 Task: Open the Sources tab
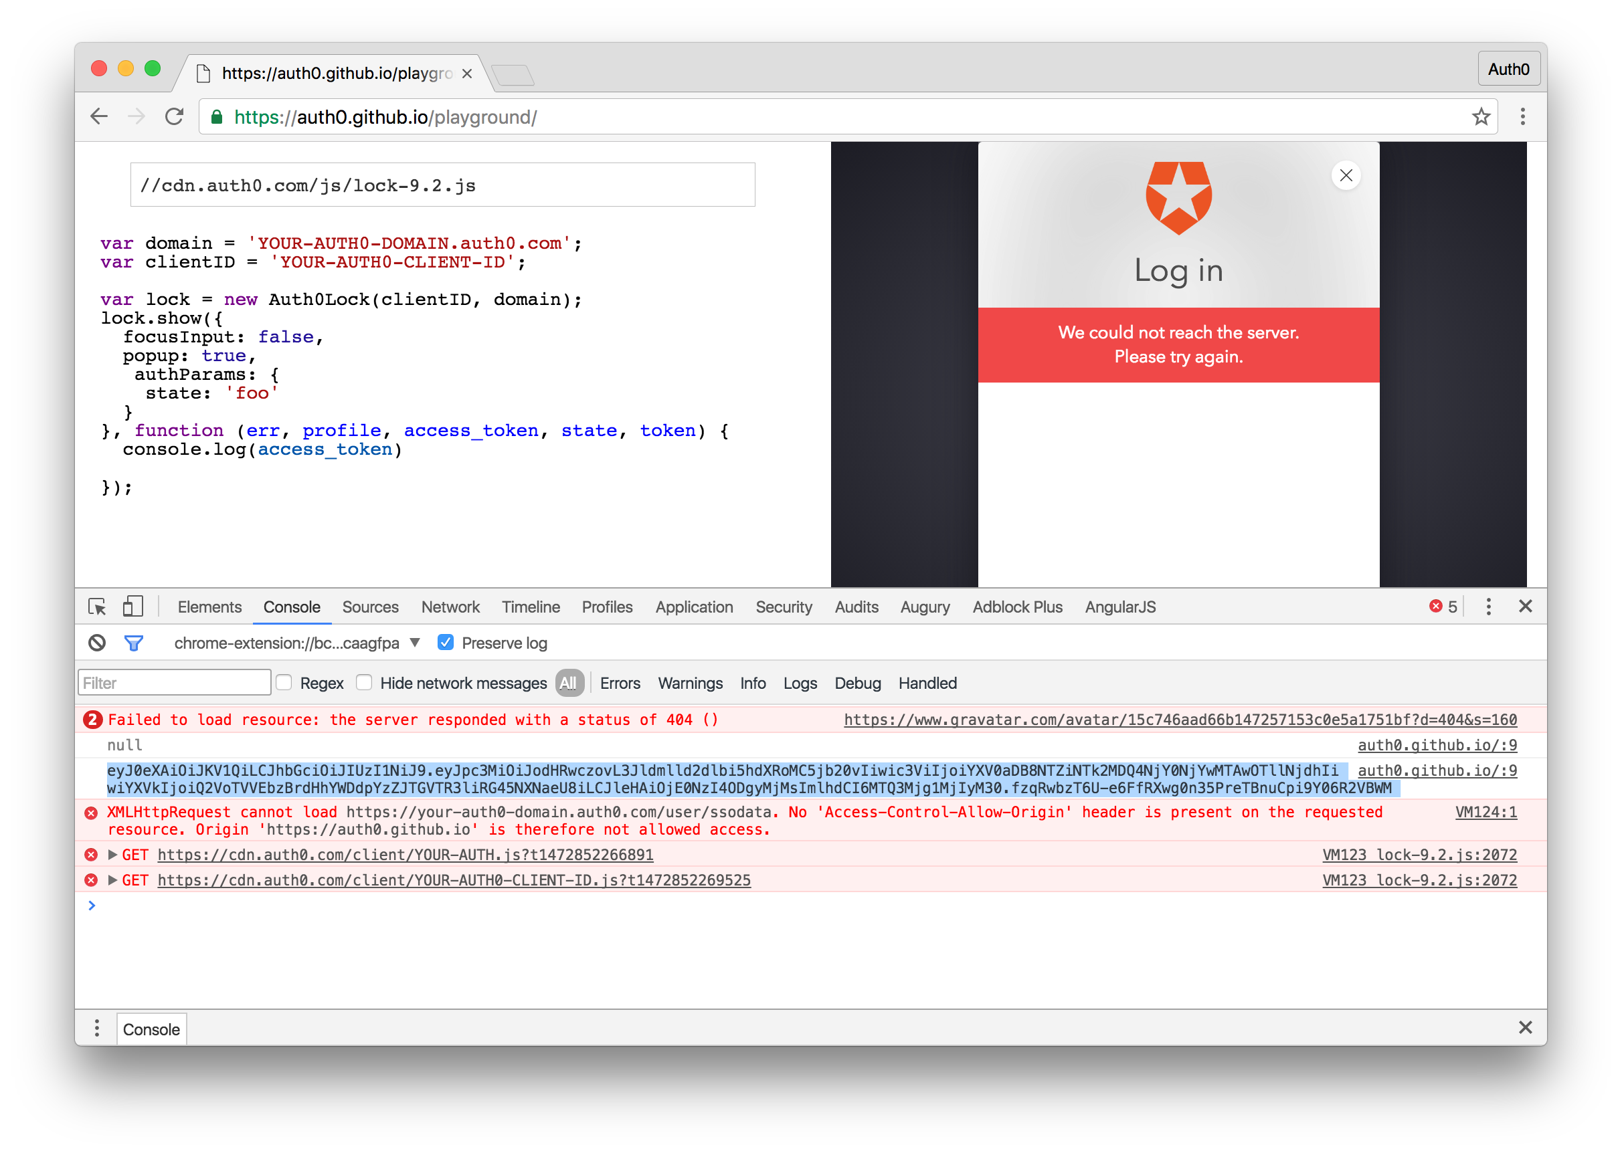coord(370,607)
